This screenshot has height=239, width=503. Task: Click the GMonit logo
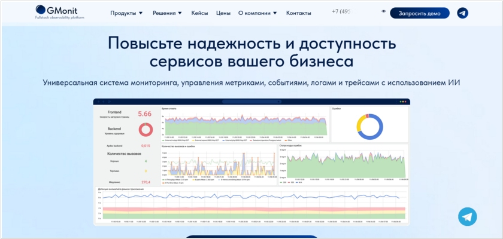pyautogui.click(x=56, y=10)
